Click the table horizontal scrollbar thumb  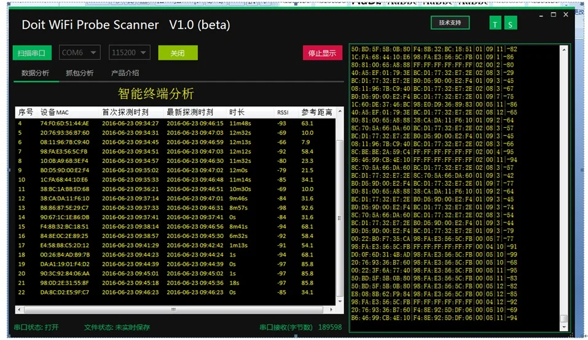173,310
